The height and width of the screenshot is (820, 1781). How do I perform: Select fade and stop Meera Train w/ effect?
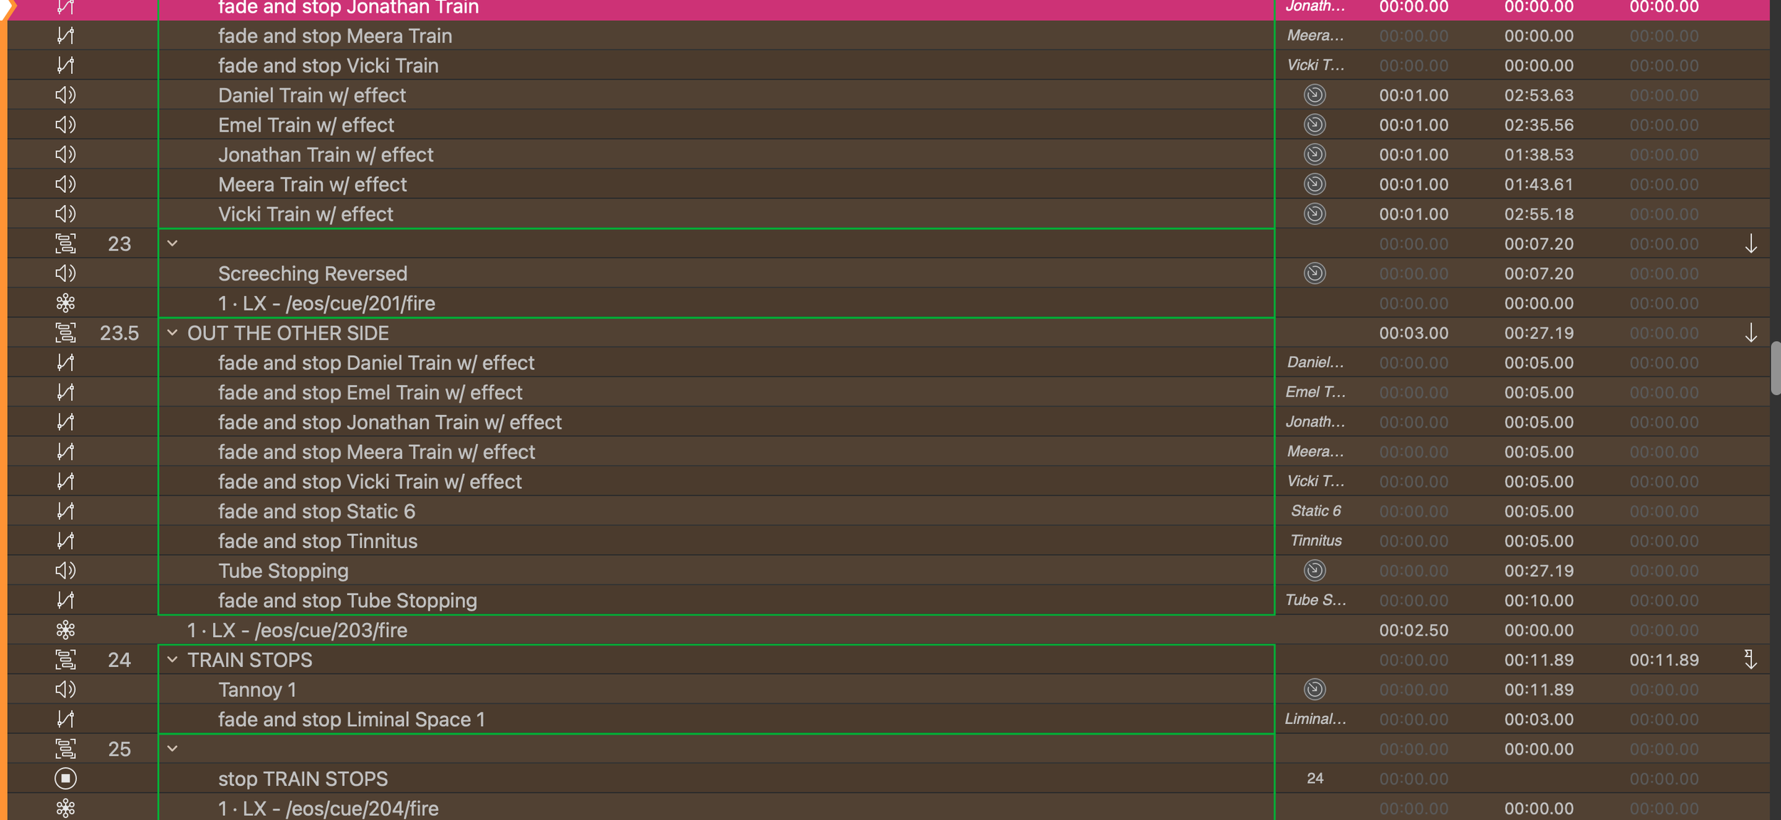click(888, 452)
